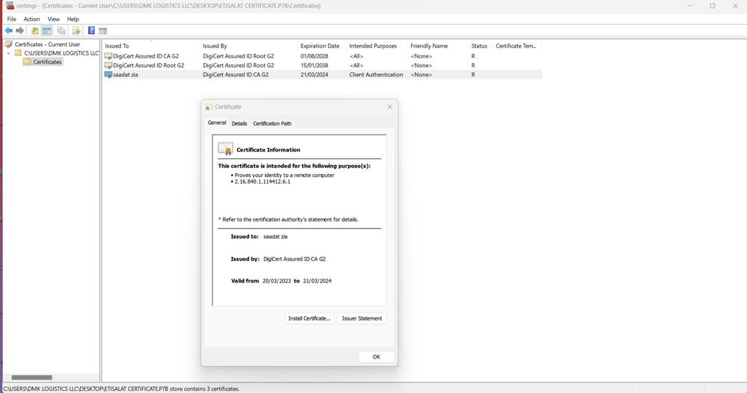Image resolution: width=747 pixels, height=393 pixels.
Task: Click the OID 2.16.840.1.114412.6.1 purpose line
Action: coord(262,182)
